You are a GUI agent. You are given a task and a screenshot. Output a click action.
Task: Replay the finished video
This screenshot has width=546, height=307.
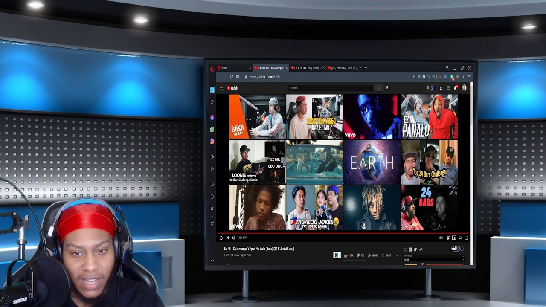point(221,238)
